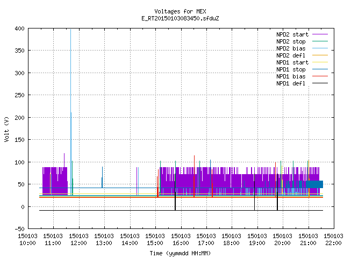Image resolution: width=344 pixels, height=258 pixels.
Task: Click the light blue NPD2 bias legend line
Action: click(x=320, y=48)
